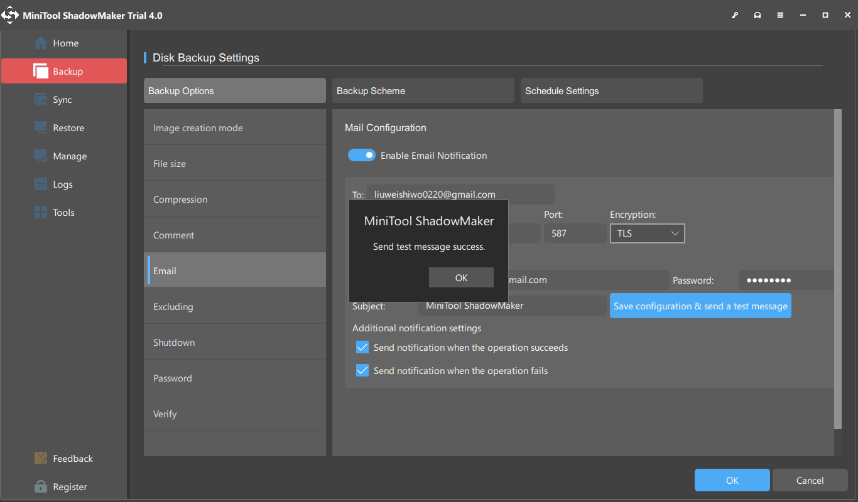858x502 pixels.
Task: Click the vertical scrollbar of settings panel
Action: 837,269
